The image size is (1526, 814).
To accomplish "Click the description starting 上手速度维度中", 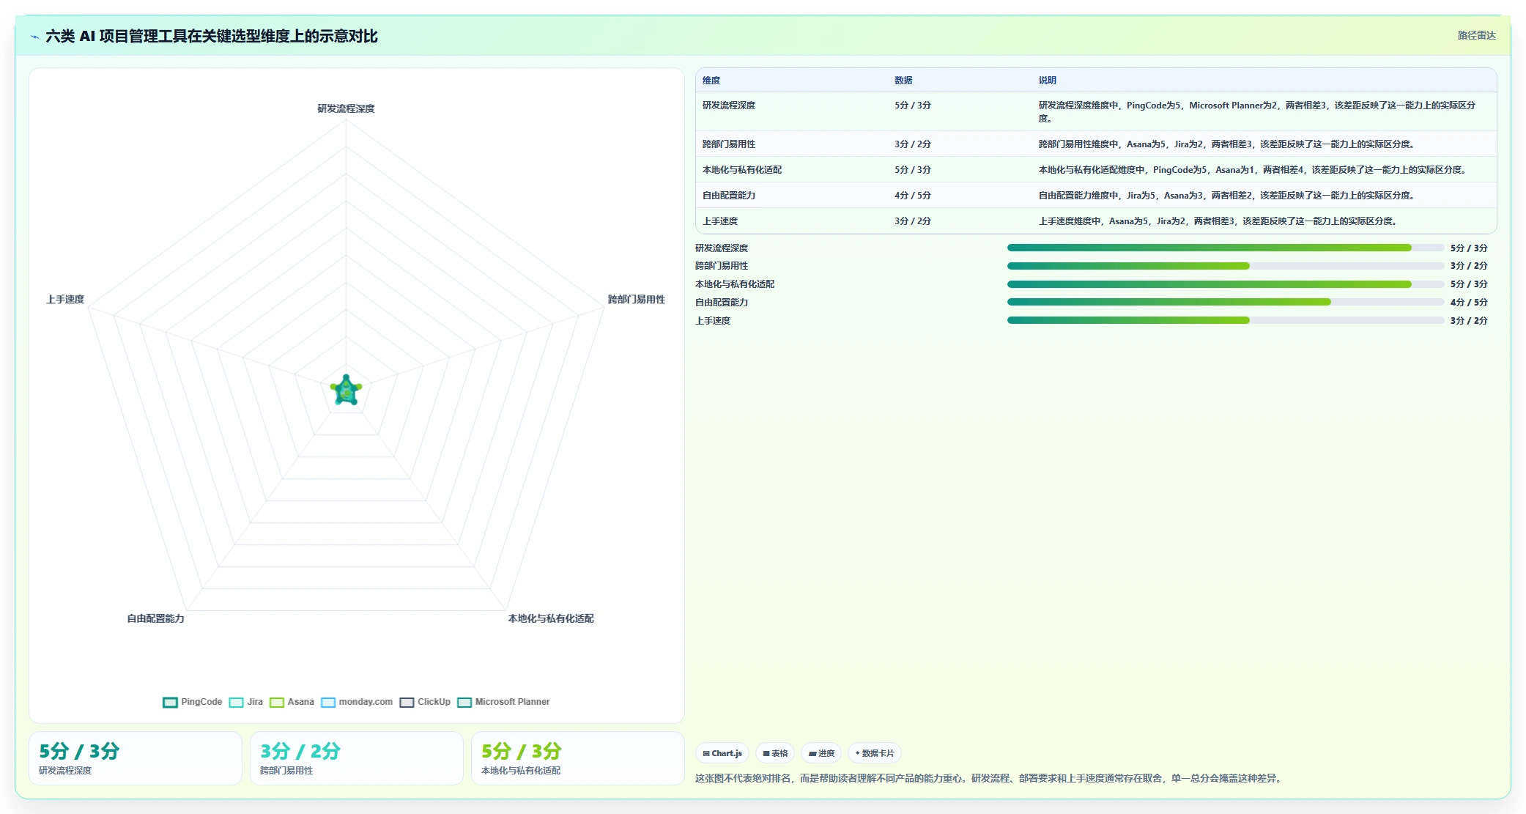I will [x=1219, y=221].
